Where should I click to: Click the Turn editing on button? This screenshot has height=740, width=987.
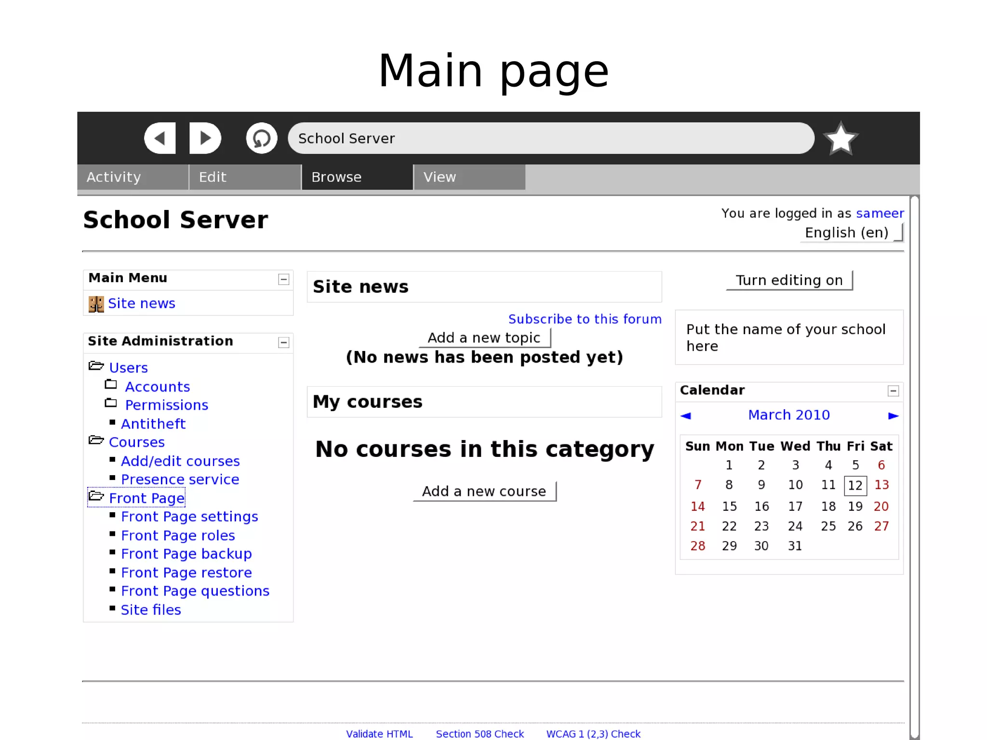[789, 280]
